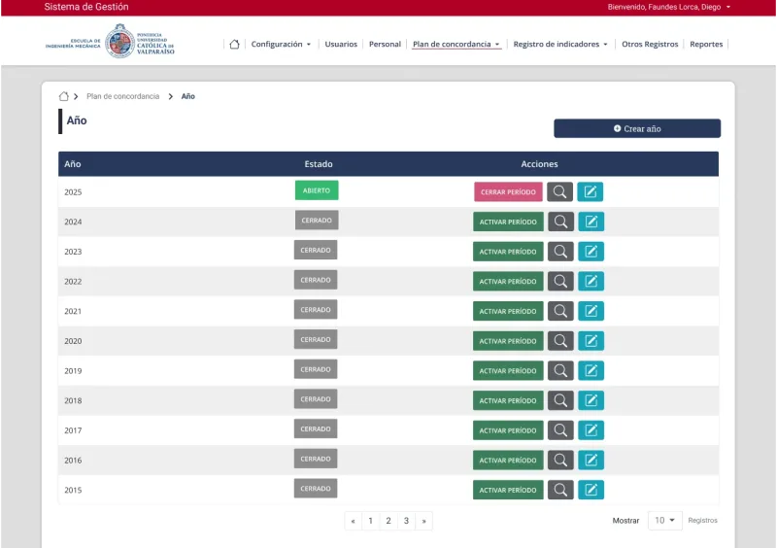View details of year 2019
777x548 pixels.
[560, 370]
